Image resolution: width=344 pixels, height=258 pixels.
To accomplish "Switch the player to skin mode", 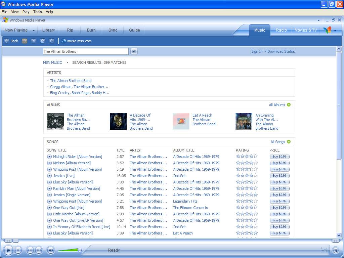I will [336, 250].
